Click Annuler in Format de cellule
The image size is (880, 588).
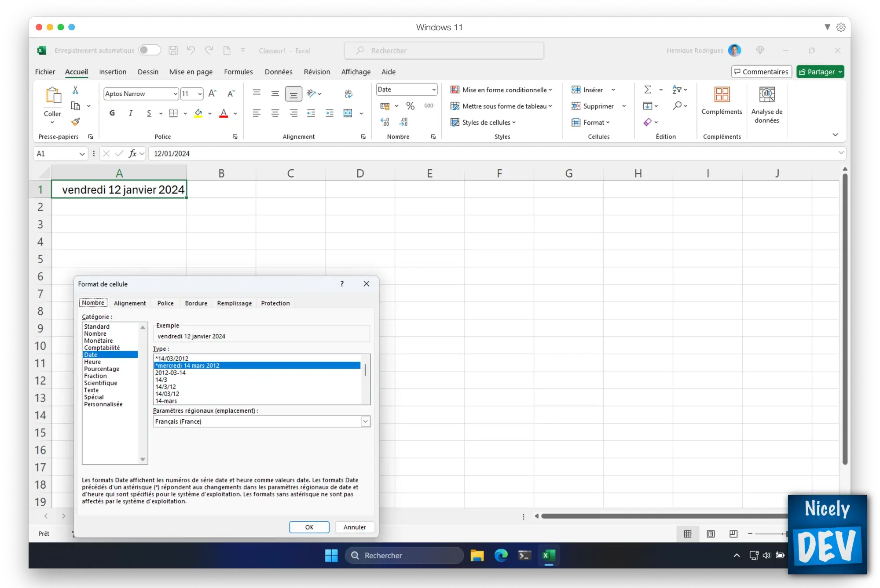click(355, 527)
